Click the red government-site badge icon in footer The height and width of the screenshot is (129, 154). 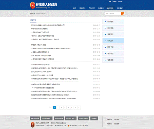coord(33,125)
